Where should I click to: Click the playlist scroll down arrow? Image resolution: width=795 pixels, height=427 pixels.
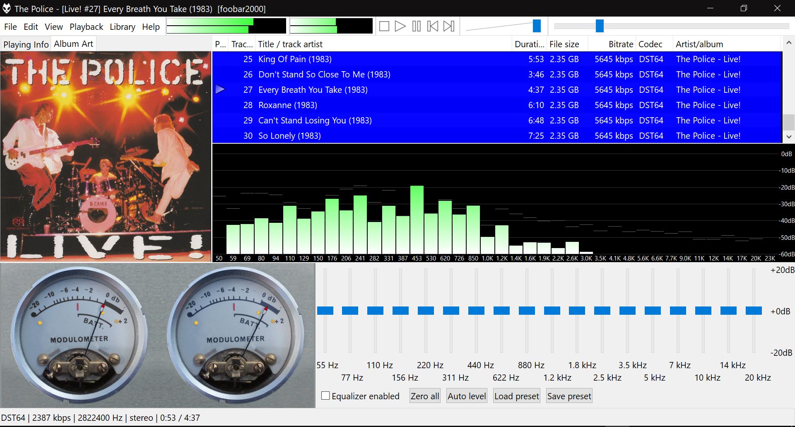[788, 136]
